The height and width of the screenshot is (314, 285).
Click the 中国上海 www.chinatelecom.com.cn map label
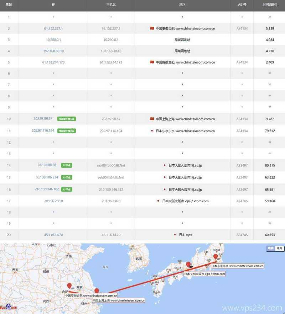click(119, 300)
